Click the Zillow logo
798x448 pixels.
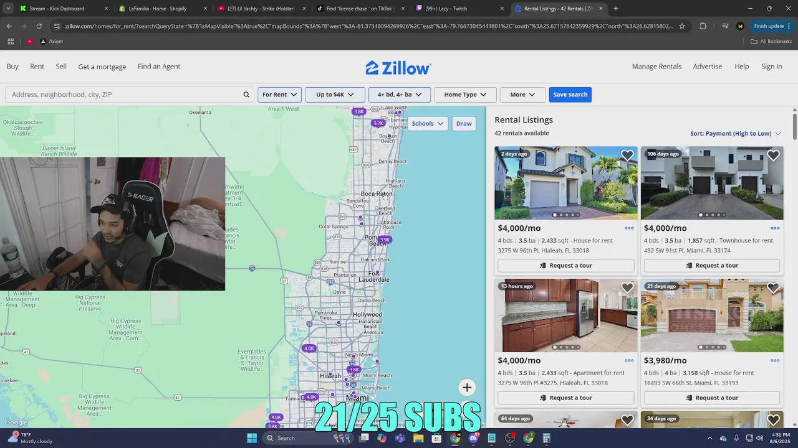(x=398, y=67)
